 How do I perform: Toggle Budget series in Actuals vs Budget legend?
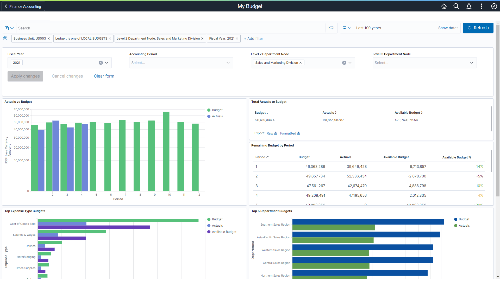tap(217, 110)
